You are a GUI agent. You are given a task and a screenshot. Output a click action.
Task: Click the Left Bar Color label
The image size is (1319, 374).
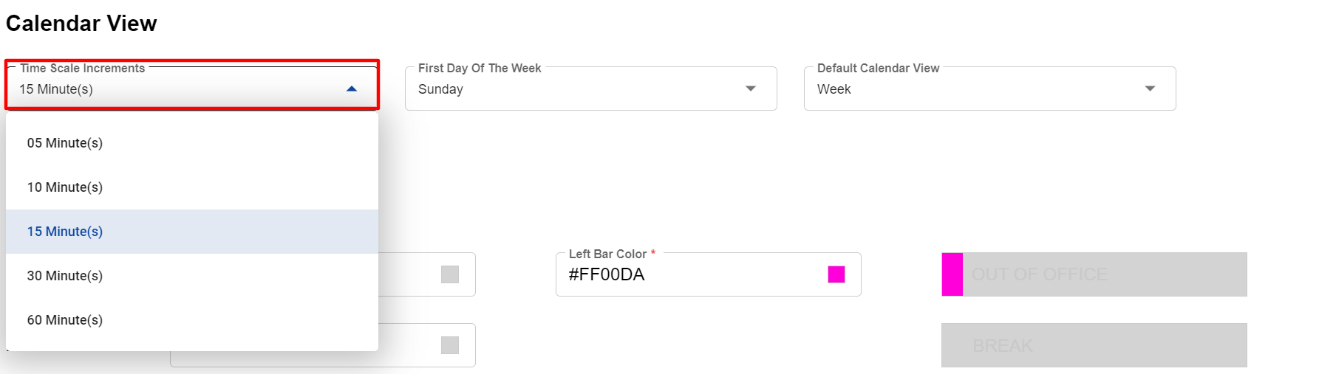607,254
